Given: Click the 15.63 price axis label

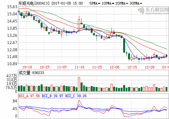Looking at the screenshot, I should coord(12,7).
